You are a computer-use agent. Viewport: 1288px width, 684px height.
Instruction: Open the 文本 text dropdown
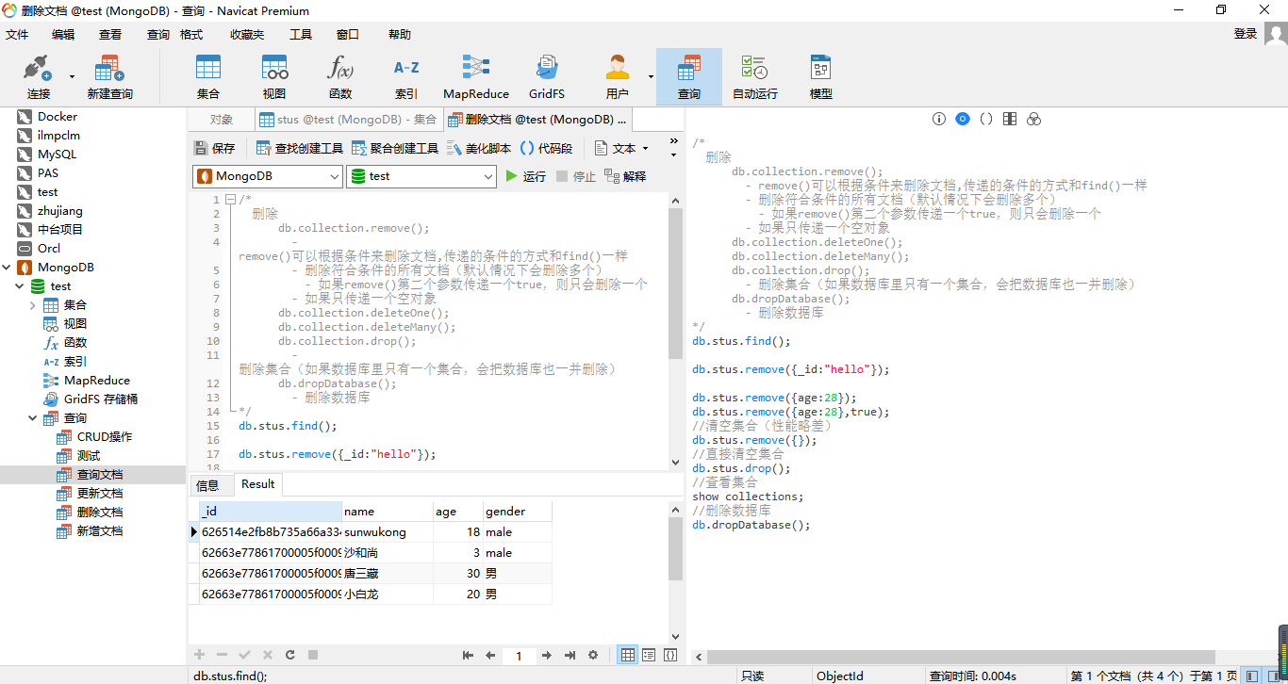point(621,148)
